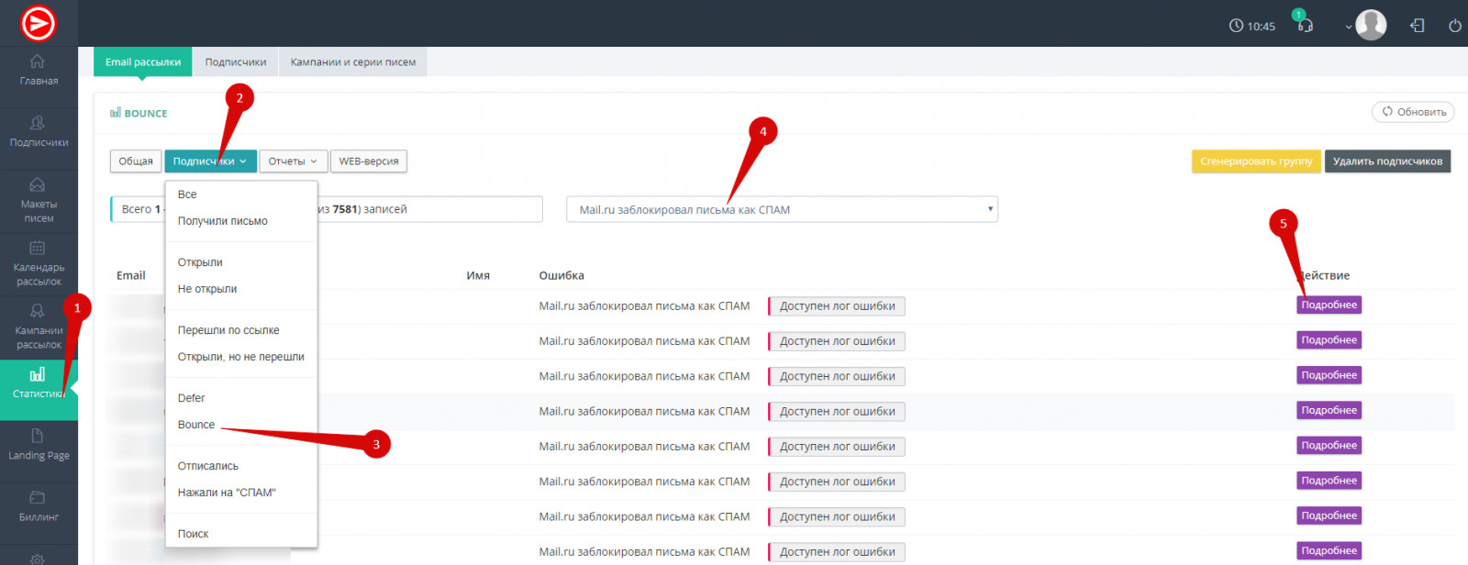The width and height of the screenshot is (1468, 565).
Task: Open Подписчики in the left sidebar
Action: coord(39,131)
